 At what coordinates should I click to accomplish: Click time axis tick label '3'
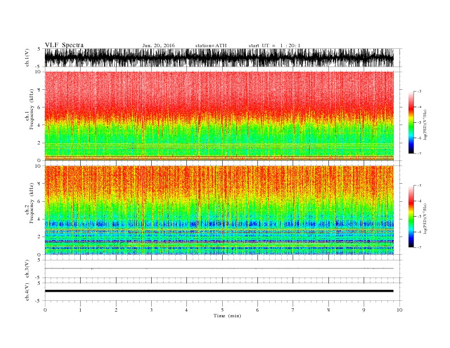coord(151,310)
